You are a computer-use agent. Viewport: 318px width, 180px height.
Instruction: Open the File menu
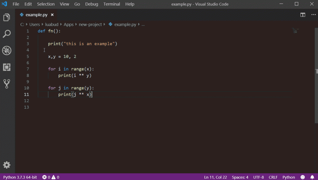pos(16,4)
